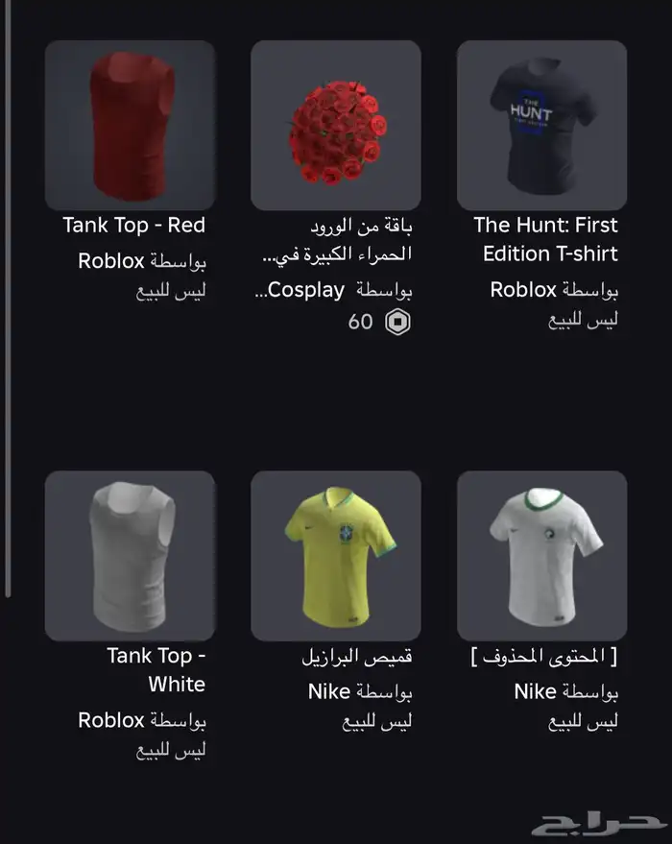The width and height of the screenshot is (672, 844).
Task: Open Nike creator link under deleted content item
Action: click(x=535, y=691)
